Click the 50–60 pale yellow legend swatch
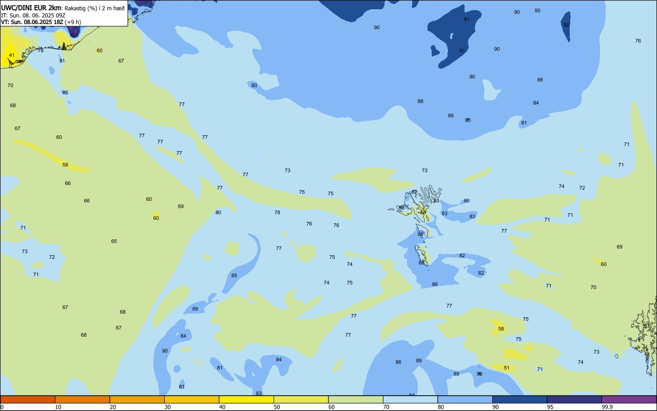The height and width of the screenshot is (411, 657). click(x=301, y=399)
